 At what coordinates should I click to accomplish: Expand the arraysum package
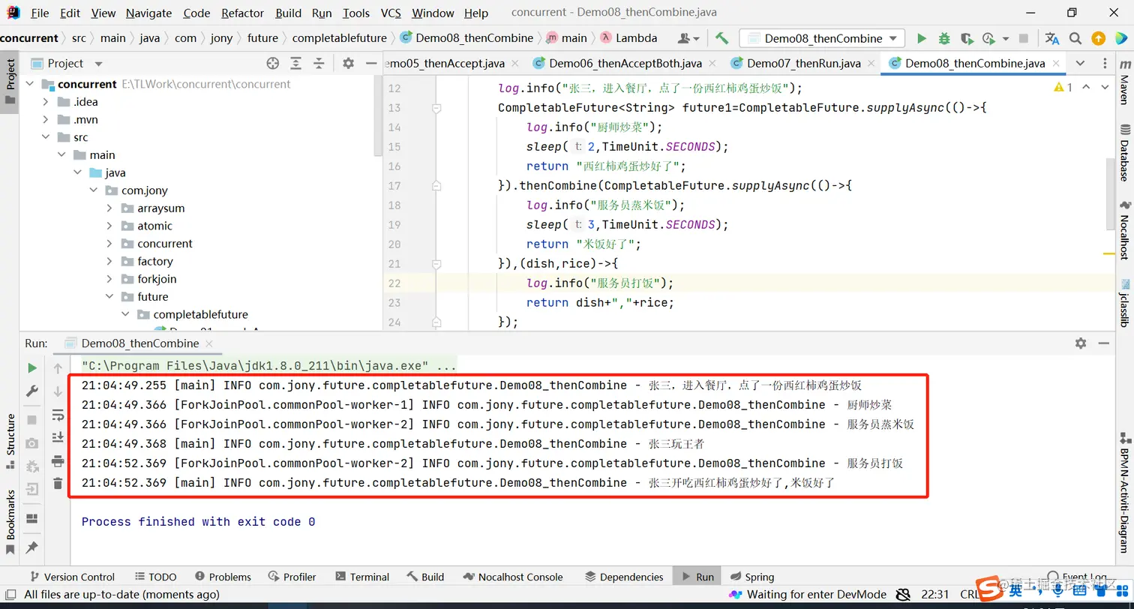(109, 208)
